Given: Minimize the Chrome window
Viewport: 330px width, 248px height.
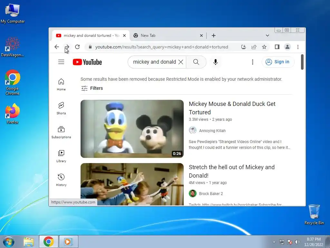Looking at the screenshot, I should pyautogui.click(x=279, y=30).
